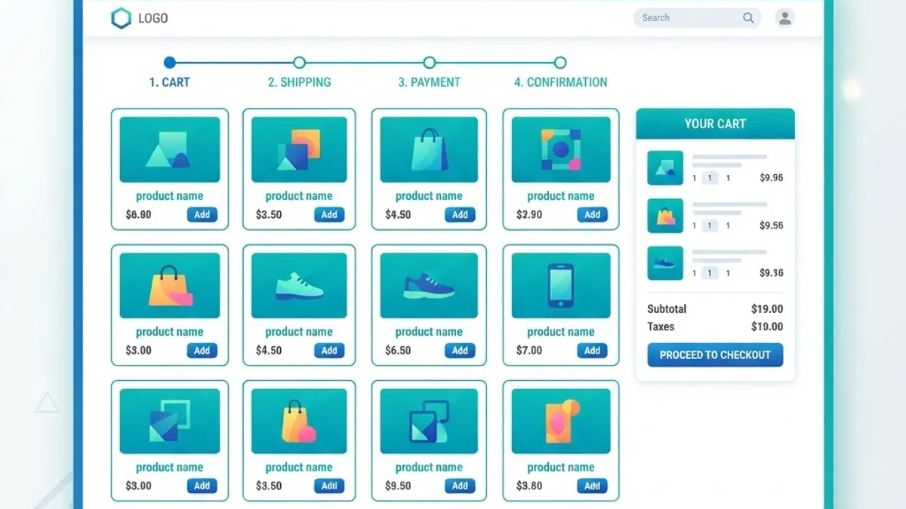The height and width of the screenshot is (509, 906).
Task: Click PROCEED TO CHECKOUT button
Action: coord(715,354)
